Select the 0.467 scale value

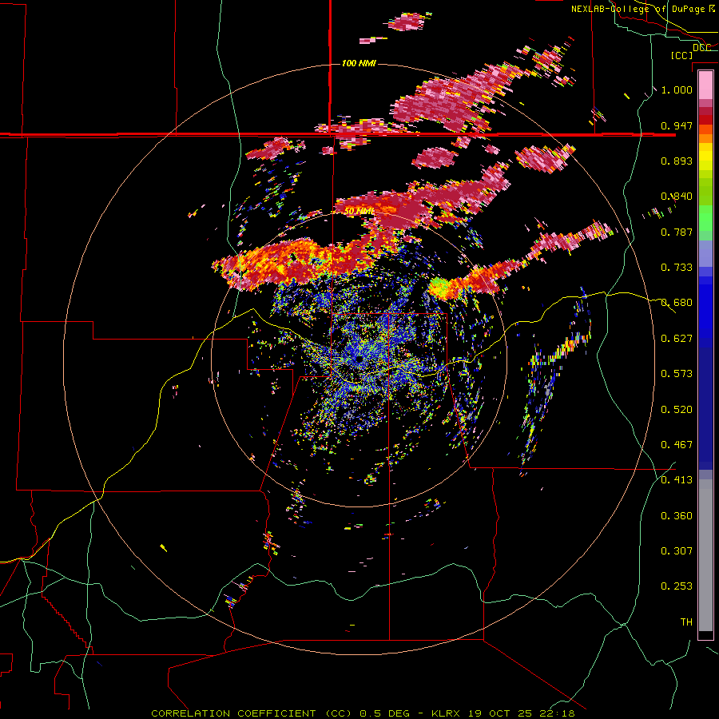click(677, 445)
